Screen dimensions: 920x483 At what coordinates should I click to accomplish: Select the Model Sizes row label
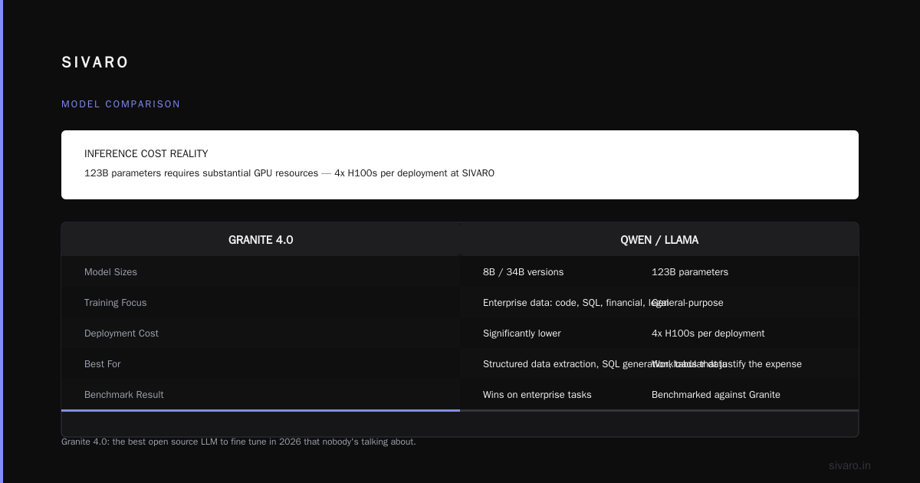(x=110, y=272)
